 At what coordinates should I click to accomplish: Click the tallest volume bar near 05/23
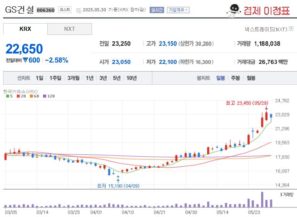(262, 200)
